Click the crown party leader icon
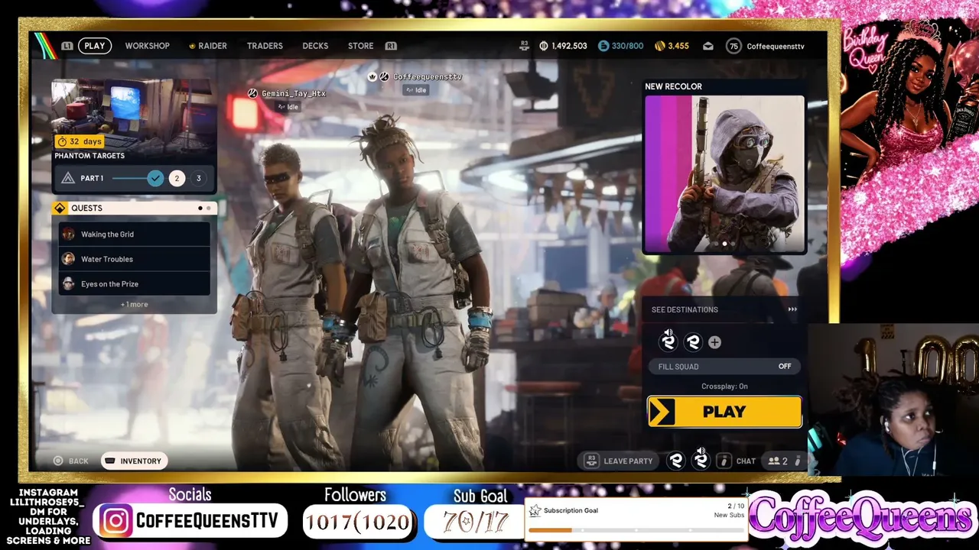979x550 pixels. click(372, 76)
